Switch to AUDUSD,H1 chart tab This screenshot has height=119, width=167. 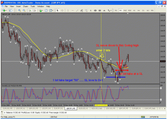pyautogui.click(x=83, y=108)
